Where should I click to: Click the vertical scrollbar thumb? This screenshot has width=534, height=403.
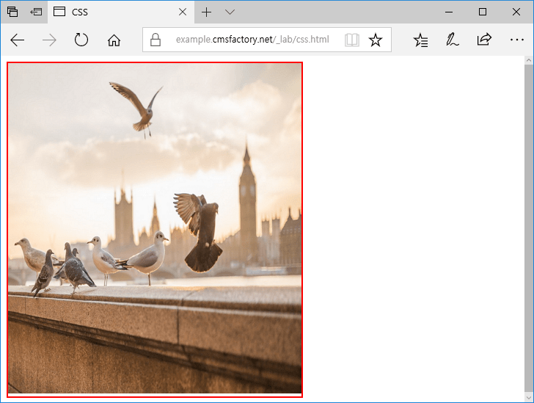point(529,228)
